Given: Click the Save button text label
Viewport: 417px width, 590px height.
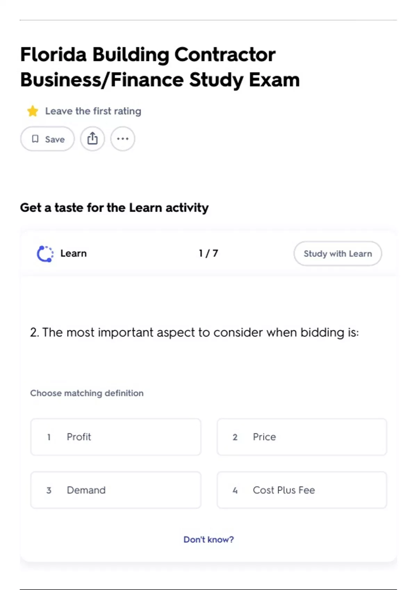Looking at the screenshot, I should (x=55, y=139).
